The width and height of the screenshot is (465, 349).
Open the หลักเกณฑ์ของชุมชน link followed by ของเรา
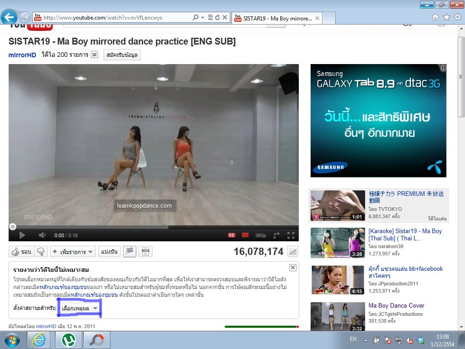pyautogui.click(x=63, y=287)
